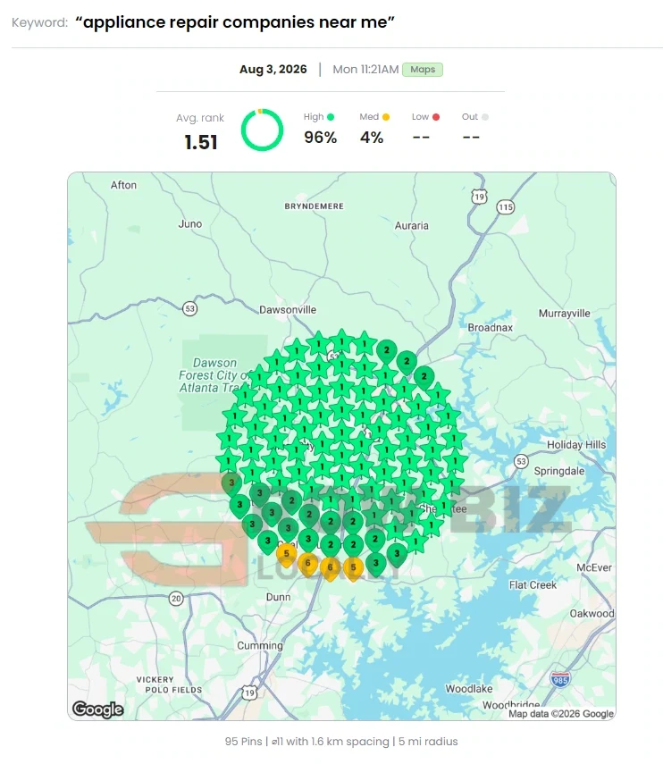Click the yellow Med legend dot
Image resolution: width=663 pixels, height=764 pixels.
coord(386,117)
